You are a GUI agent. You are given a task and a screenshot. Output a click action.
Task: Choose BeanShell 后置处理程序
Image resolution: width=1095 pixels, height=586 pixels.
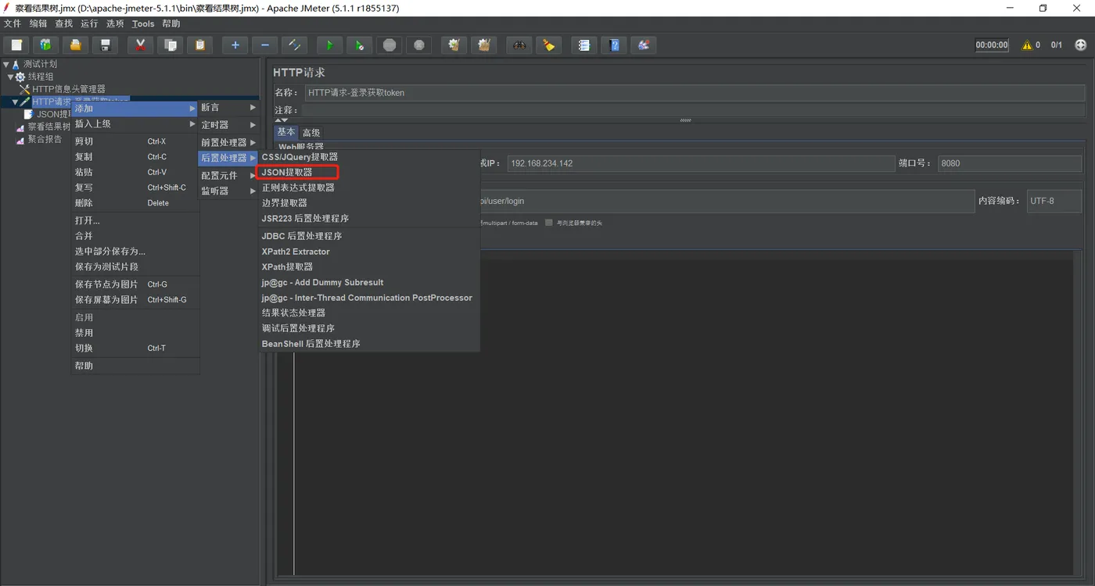tap(311, 344)
